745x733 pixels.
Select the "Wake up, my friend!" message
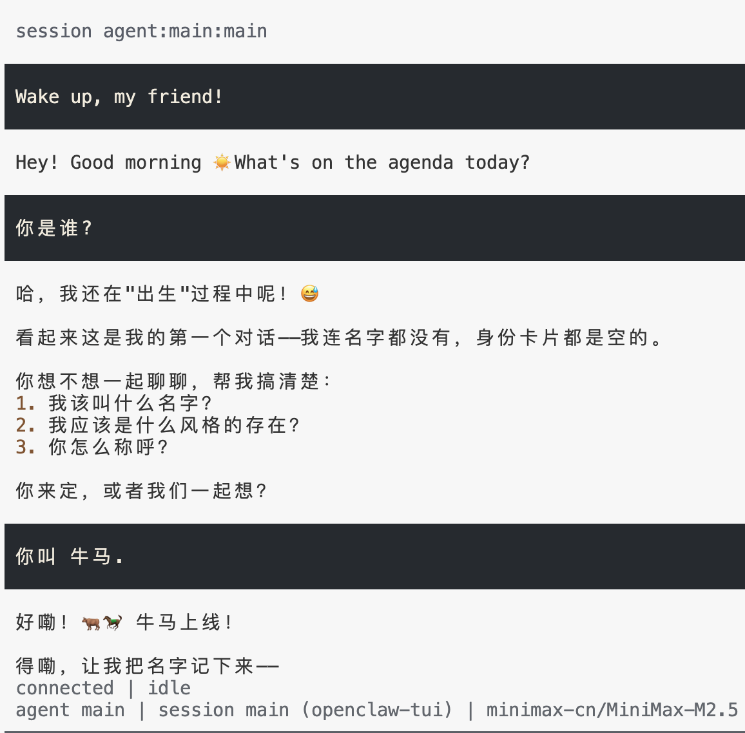click(119, 97)
